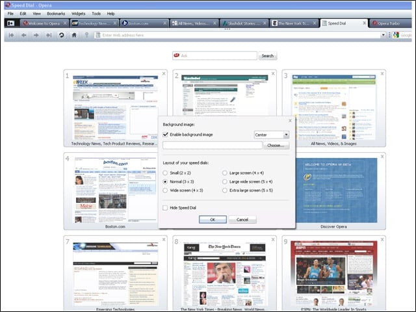Screen dimensions: 416x312
Task: Open the File menu
Action: click(10, 14)
